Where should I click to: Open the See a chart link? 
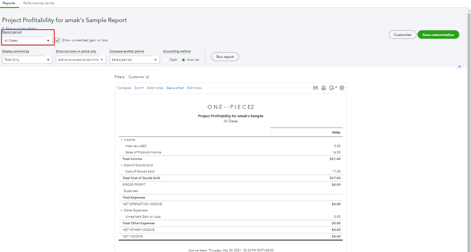point(175,88)
